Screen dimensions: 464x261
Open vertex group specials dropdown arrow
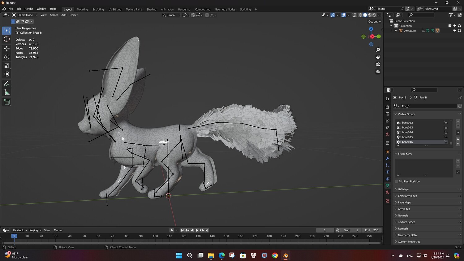point(458,133)
